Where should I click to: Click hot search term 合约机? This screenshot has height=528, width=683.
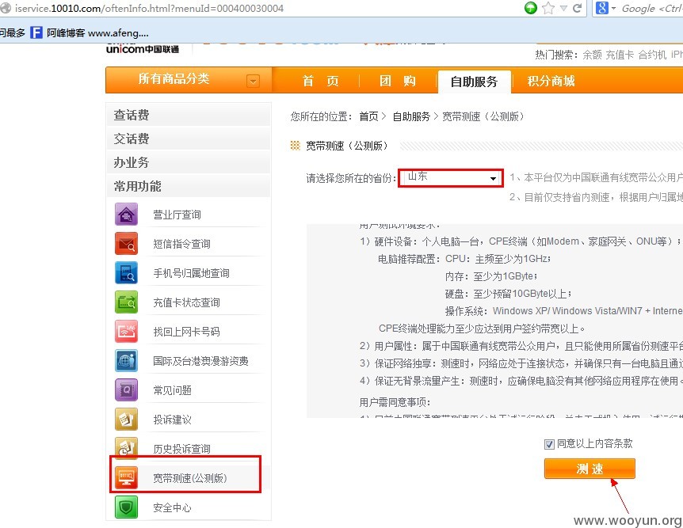tap(652, 55)
